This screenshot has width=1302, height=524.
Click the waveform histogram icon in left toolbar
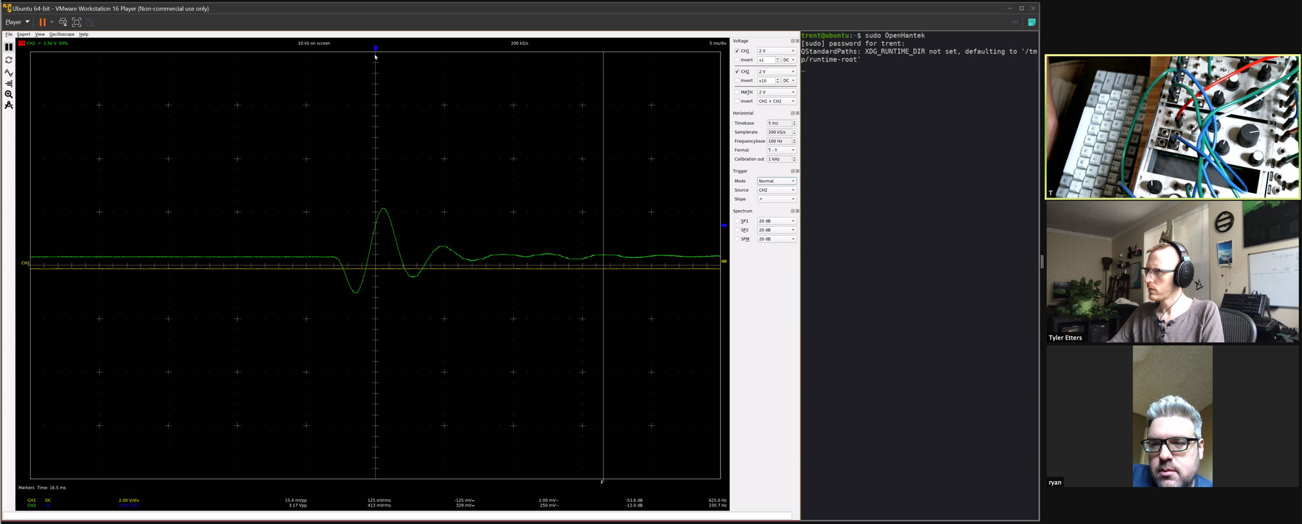click(x=8, y=83)
